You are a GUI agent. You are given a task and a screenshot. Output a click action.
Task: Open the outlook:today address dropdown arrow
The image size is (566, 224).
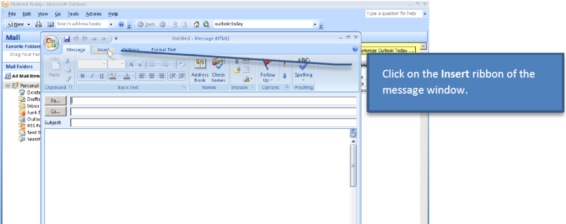(315, 24)
